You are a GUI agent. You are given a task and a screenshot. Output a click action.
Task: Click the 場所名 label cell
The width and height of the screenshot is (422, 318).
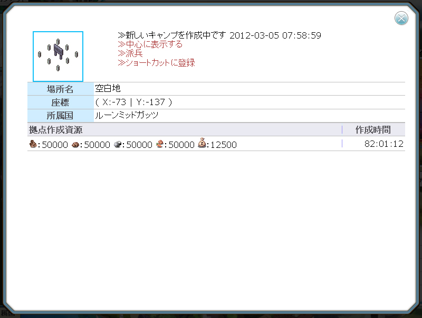click(x=61, y=89)
